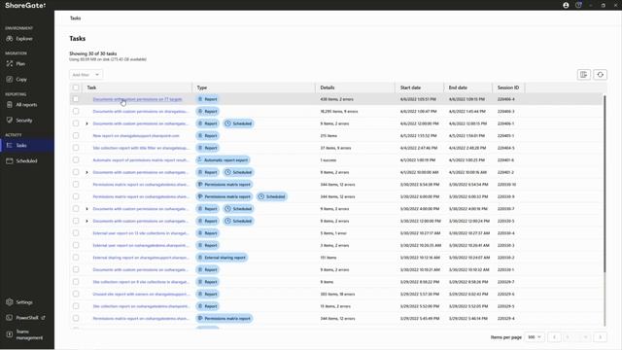Click the All reports sidebar icon

[x=10, y=105]
